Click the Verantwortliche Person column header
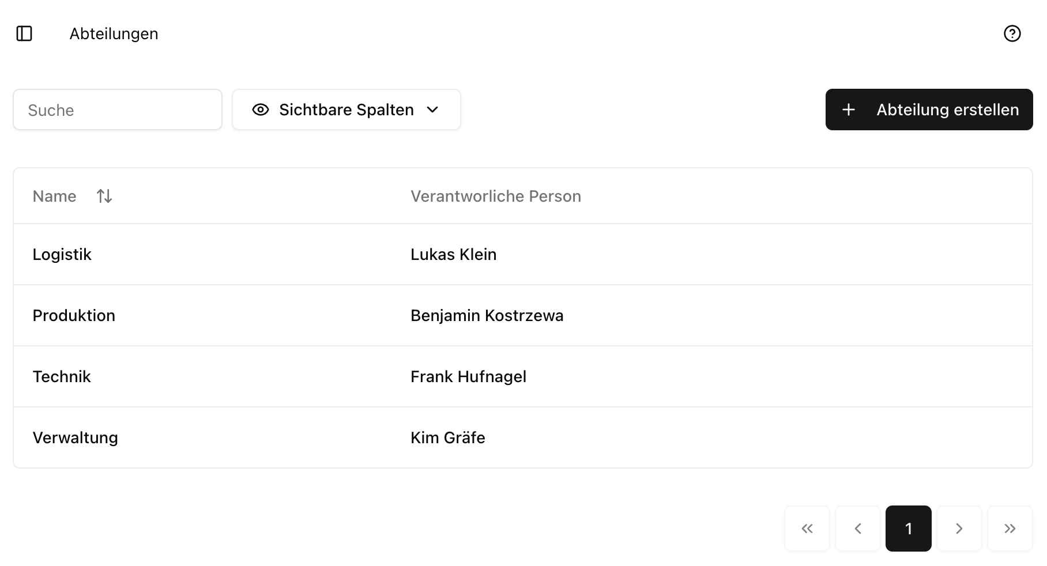1047x566 pixels. [495, 196]
